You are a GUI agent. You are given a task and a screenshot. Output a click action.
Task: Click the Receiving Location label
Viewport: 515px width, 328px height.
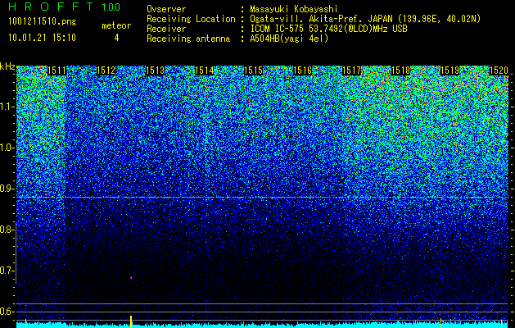click(191, 19)
